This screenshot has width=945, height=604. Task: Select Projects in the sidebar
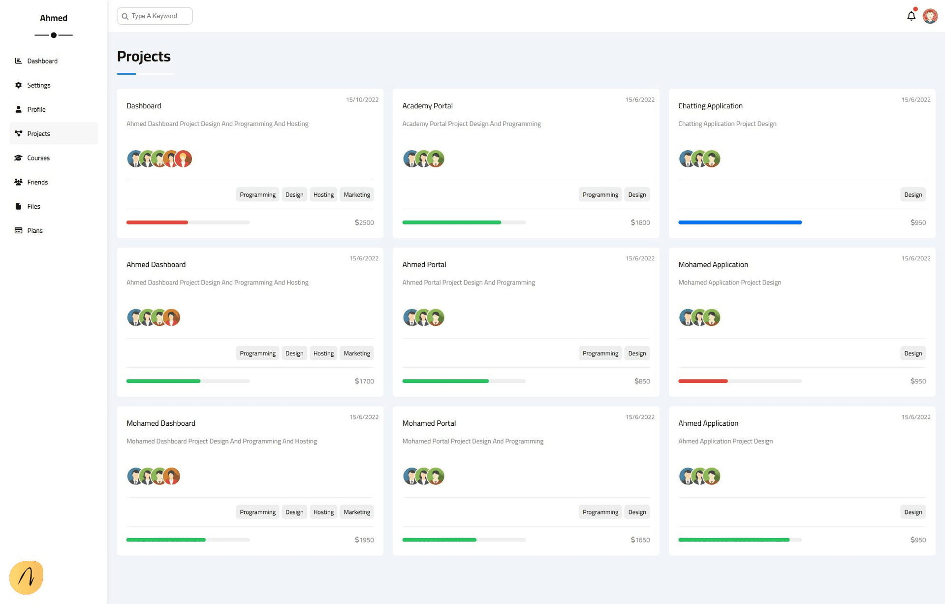pos(54,133)
